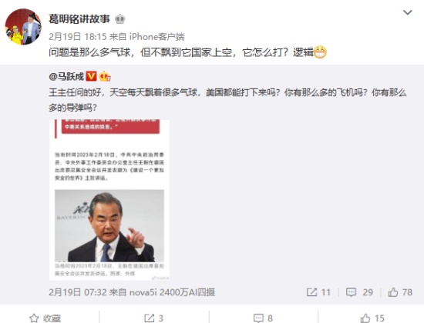
Task: Repost this post with 3 shares
Action: click(153, 318)
